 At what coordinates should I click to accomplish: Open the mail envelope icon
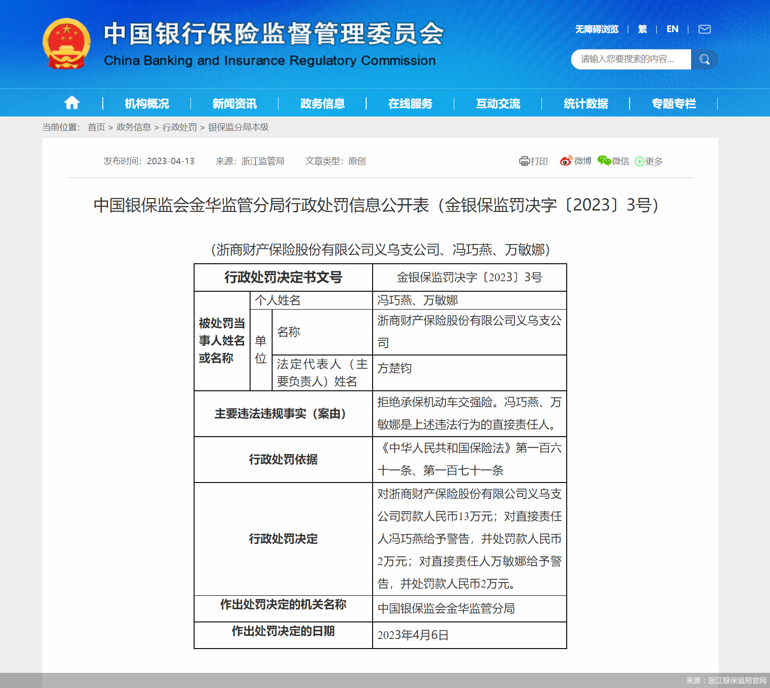pyautogui.click(x=705, y=29)
